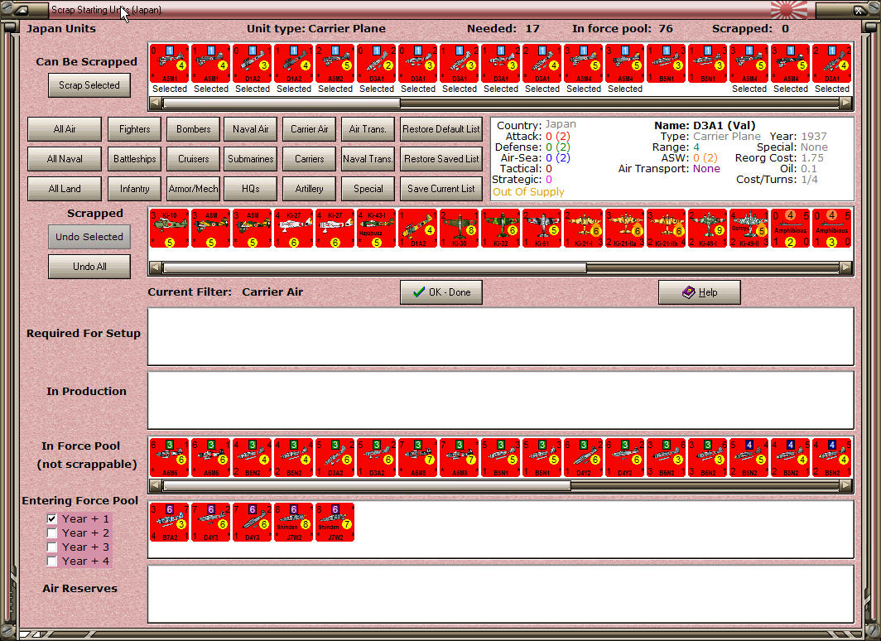Click right arrow of Can Be Scrapped scrollbar

click(845, 104)
